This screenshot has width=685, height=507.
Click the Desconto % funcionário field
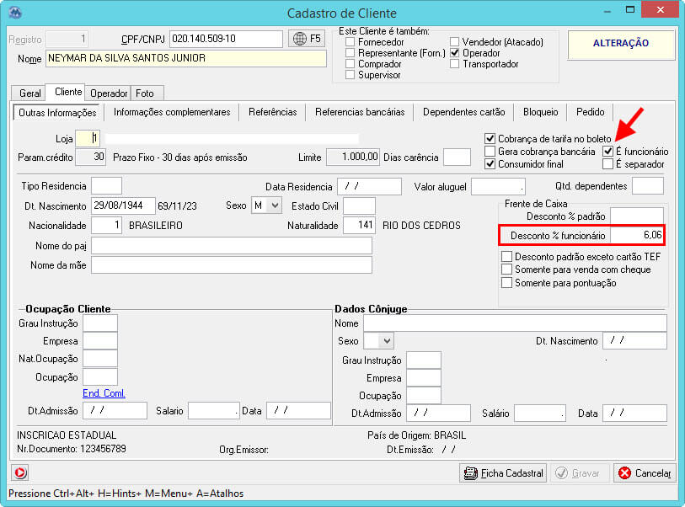click(x=637, y=235)
